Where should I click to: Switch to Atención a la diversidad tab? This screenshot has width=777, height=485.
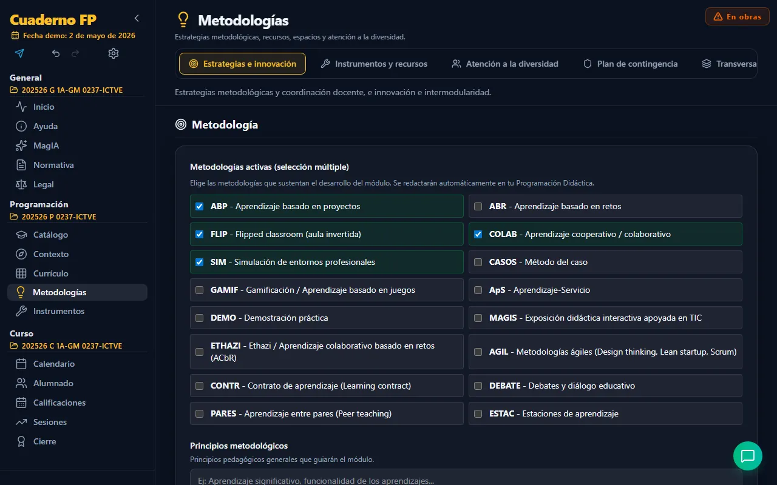point(505,64)
